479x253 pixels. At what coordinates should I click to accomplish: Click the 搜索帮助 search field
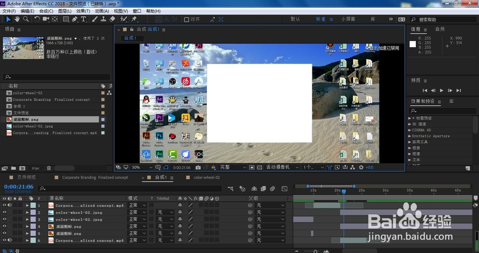(443, 20)
